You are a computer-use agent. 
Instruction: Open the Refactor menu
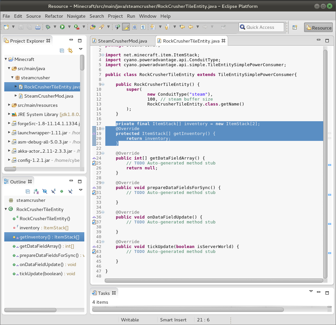(54, 16)
